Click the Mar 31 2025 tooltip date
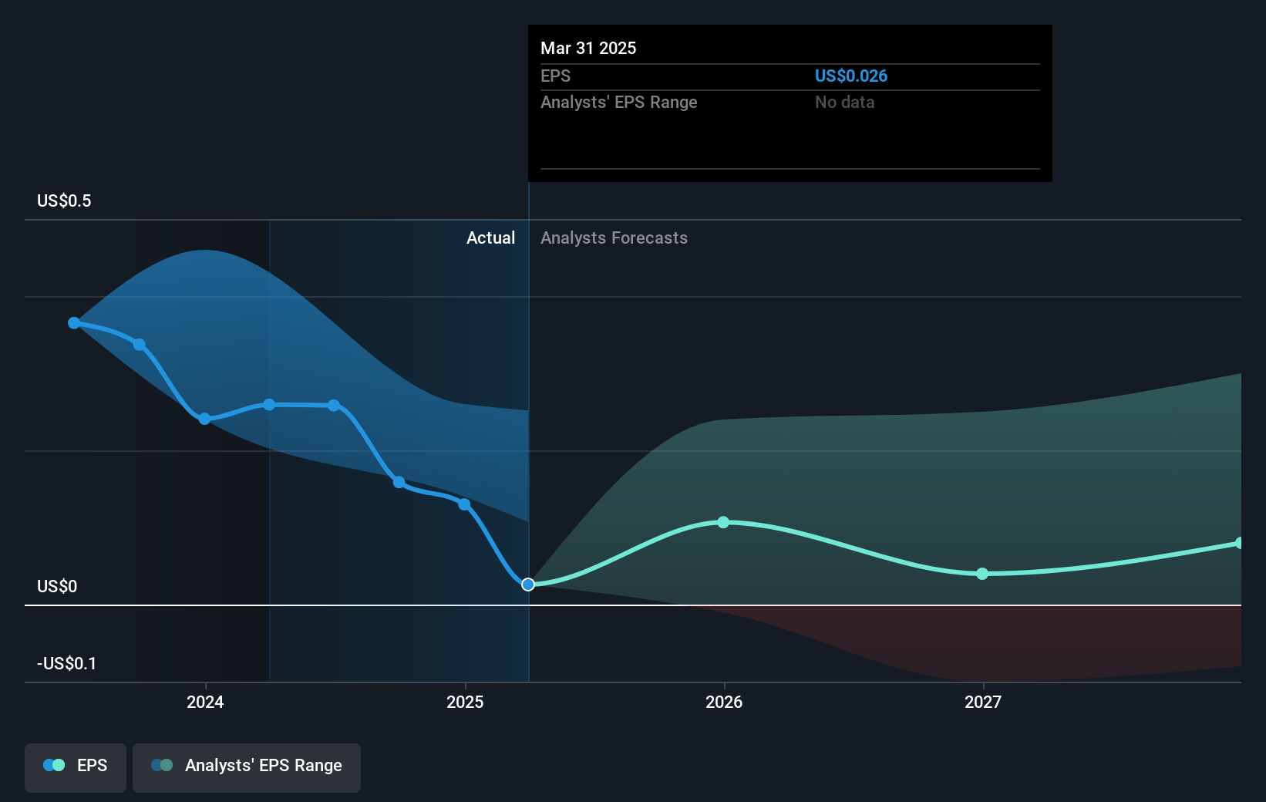The height and width of the screenshot is (802, 1266). click(588, 48)
